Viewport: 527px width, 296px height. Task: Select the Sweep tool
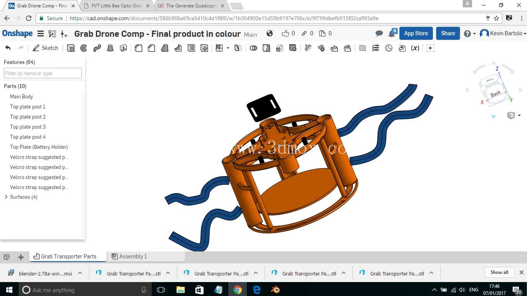coord(97,48)
